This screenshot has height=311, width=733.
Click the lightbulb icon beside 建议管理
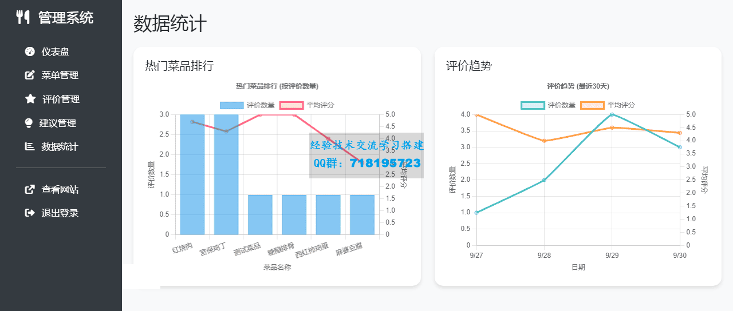tap(29, 123)
